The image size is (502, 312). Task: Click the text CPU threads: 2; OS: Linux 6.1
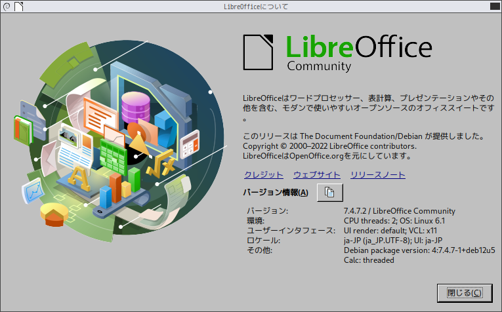tap(394, 221)
